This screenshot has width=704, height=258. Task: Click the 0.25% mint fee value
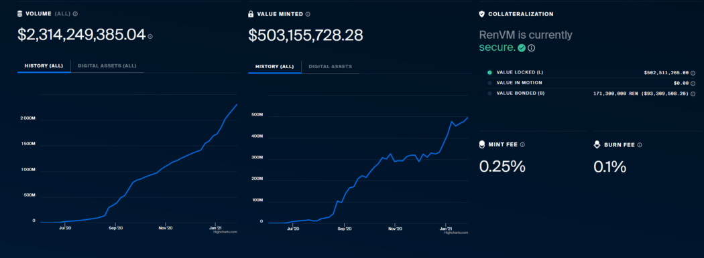click(502, 166)
